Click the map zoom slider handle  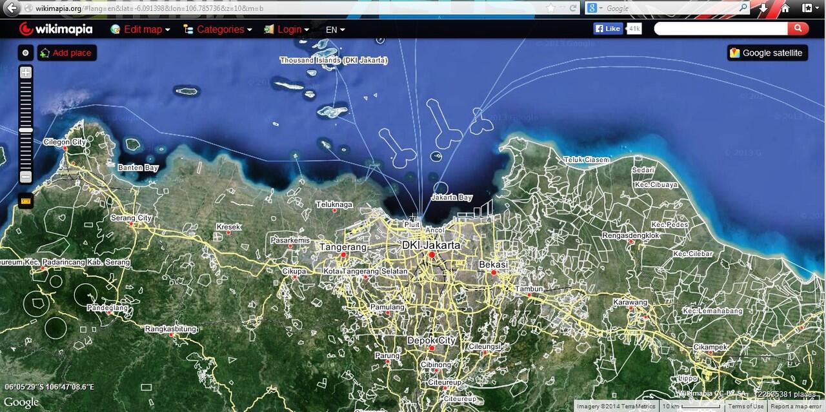[x=26, y=130]
